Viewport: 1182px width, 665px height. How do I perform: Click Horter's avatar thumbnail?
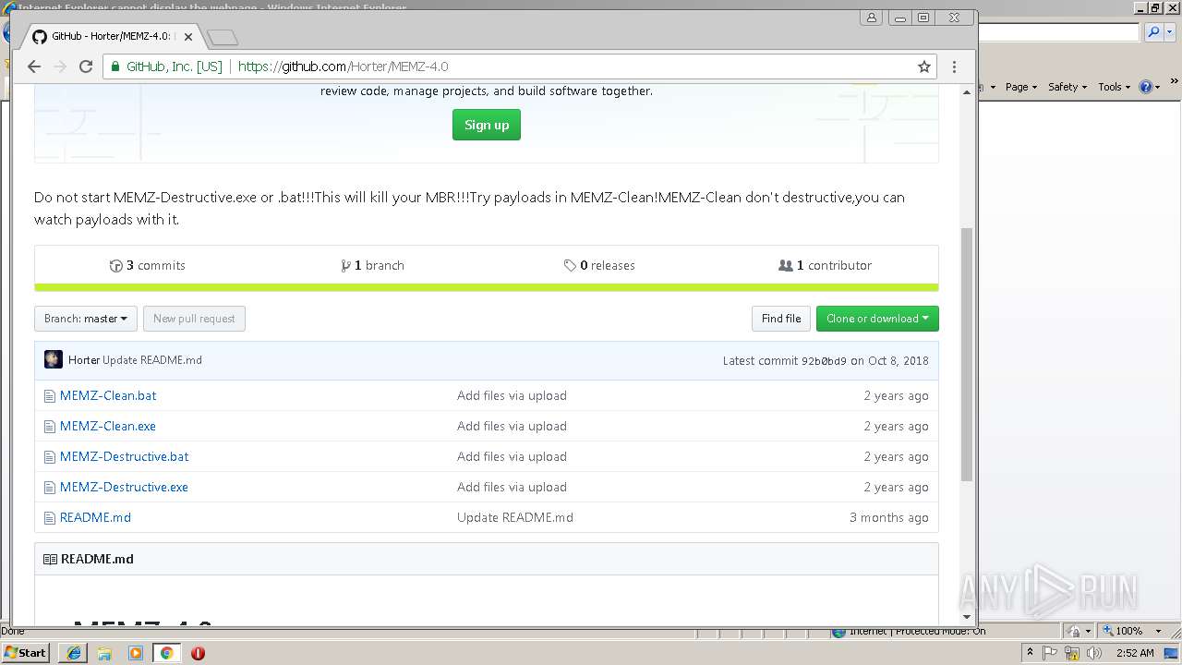coord(54,360)
